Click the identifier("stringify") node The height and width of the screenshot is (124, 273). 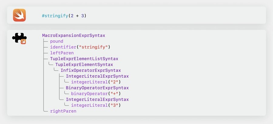[x=80, y=47]
